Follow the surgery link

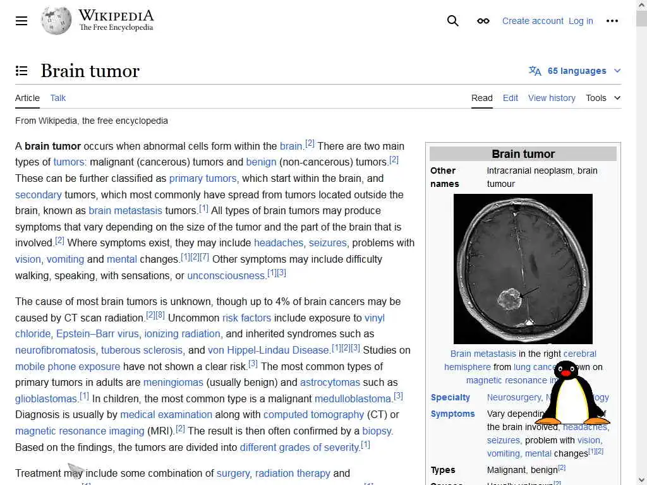pyautogui.click(x=233, y=474)
